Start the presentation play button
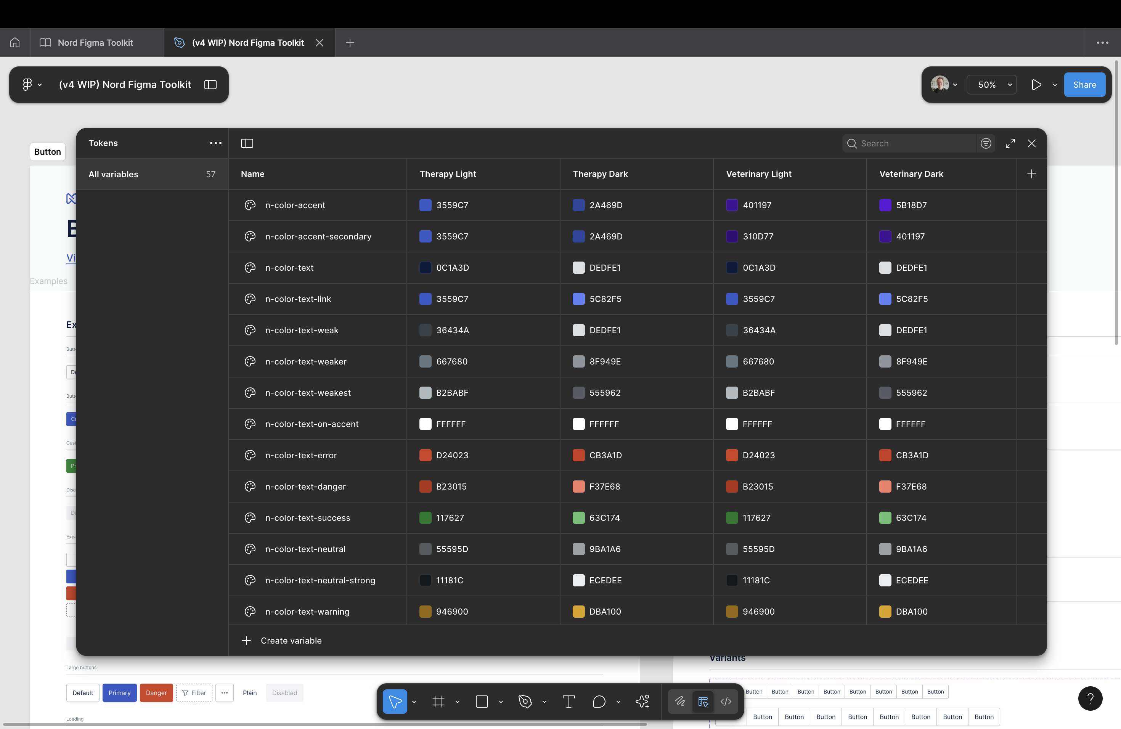 coord(1036,84)
